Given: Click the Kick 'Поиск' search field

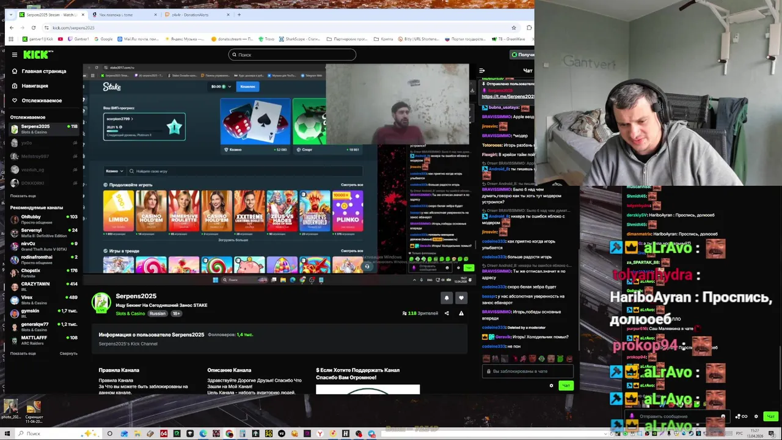Looking at the screenshot, I should tap(292, 55).
